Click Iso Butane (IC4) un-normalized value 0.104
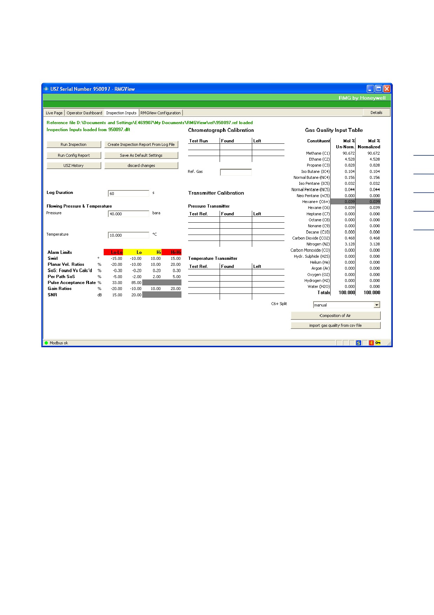The width and height of the screenshot is (434, 615). (350, 171)
